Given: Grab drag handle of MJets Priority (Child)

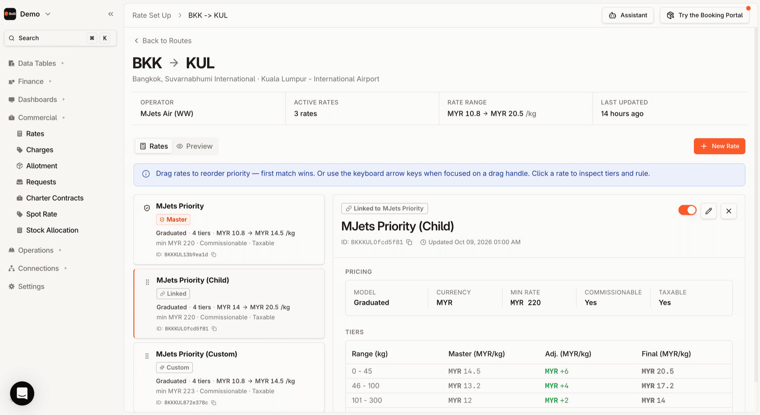Looking at the screenshot, I should point(147,282).
